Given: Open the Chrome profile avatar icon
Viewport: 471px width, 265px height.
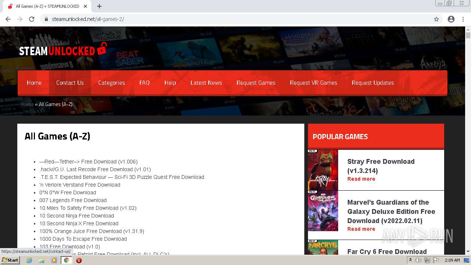Looking at the screenshot, I should click(x=451, y=19).
